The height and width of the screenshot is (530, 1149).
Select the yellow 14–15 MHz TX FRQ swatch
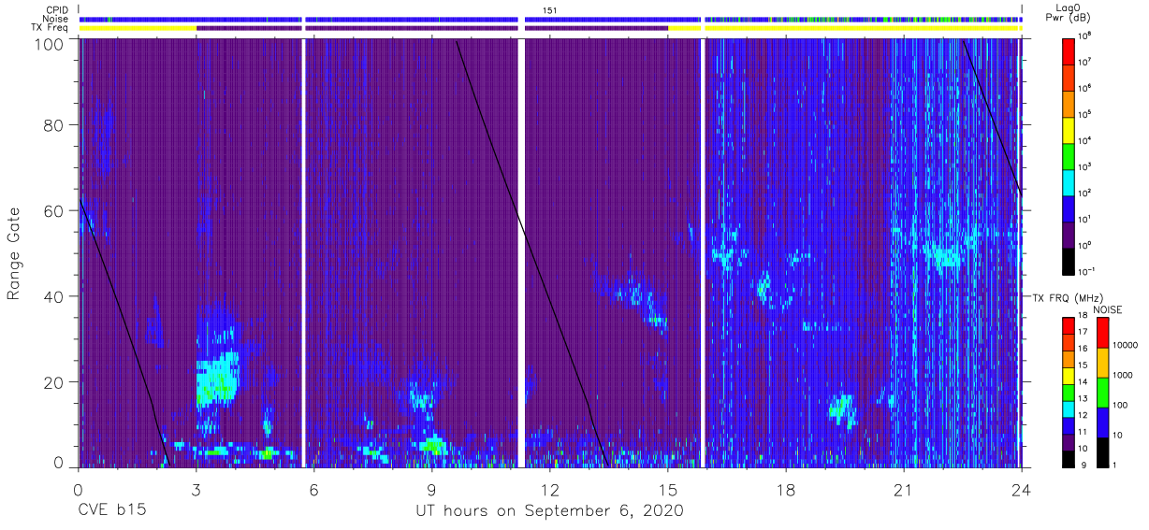1069,374
